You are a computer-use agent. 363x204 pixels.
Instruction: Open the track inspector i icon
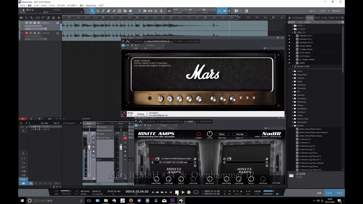[x=26, y=18]
